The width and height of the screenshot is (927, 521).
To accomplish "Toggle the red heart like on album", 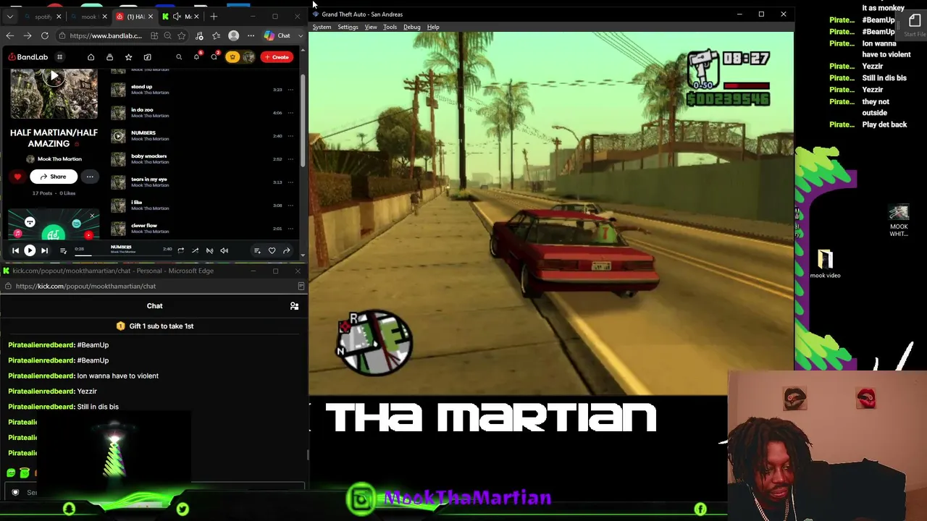I will coord(17,177).
